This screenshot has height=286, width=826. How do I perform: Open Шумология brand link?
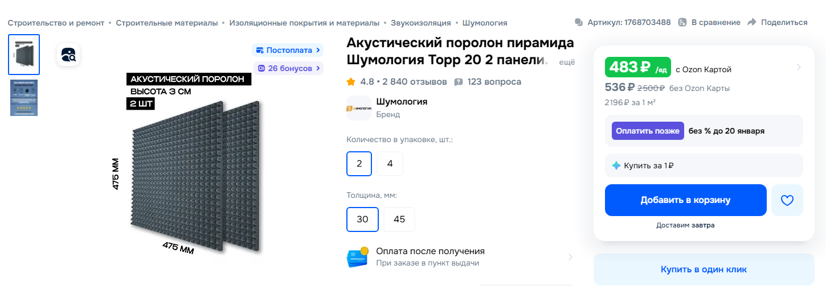(402, 102)
